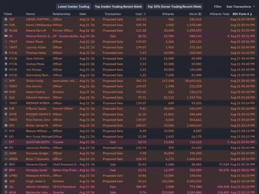Click the JLL company logo icon
The width and height of the screenshot is (259, 194).
(6, 187)
